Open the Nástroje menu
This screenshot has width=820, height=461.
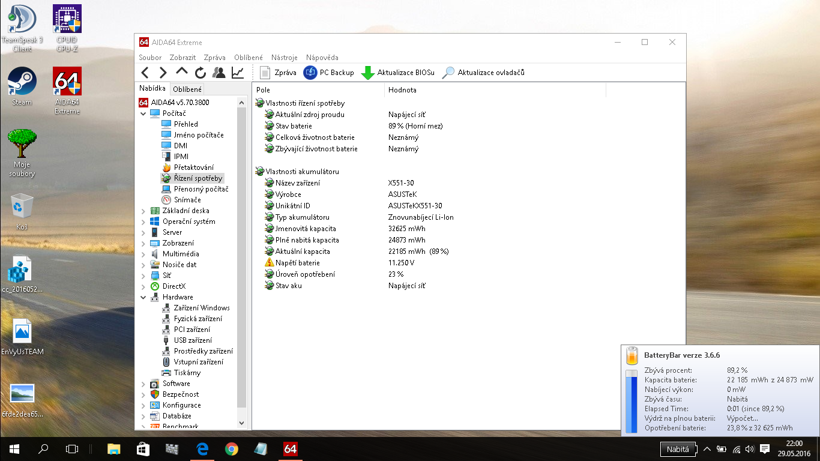285,58
